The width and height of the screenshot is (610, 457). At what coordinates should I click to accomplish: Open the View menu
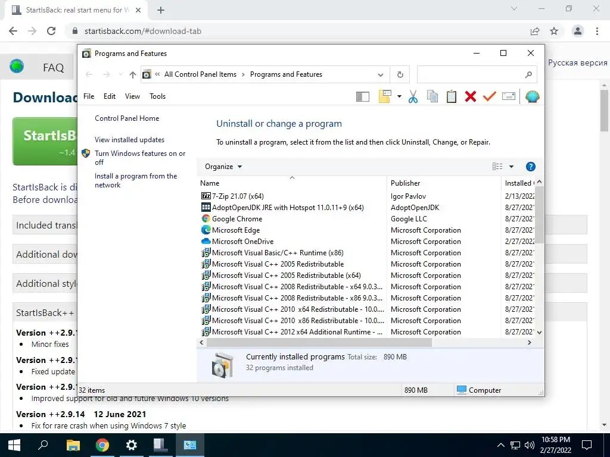(x=132, y=96)
